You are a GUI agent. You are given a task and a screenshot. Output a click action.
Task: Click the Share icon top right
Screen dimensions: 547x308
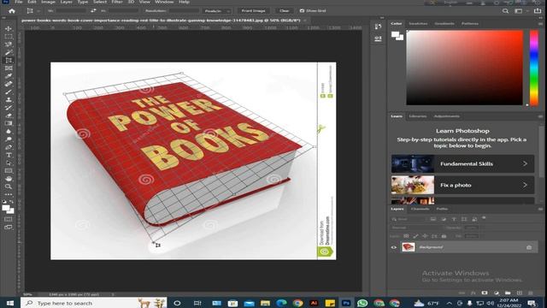point(538,11)
